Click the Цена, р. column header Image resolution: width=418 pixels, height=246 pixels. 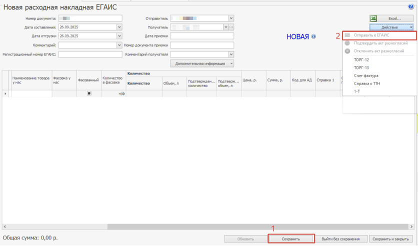click(x=253, y=80)
